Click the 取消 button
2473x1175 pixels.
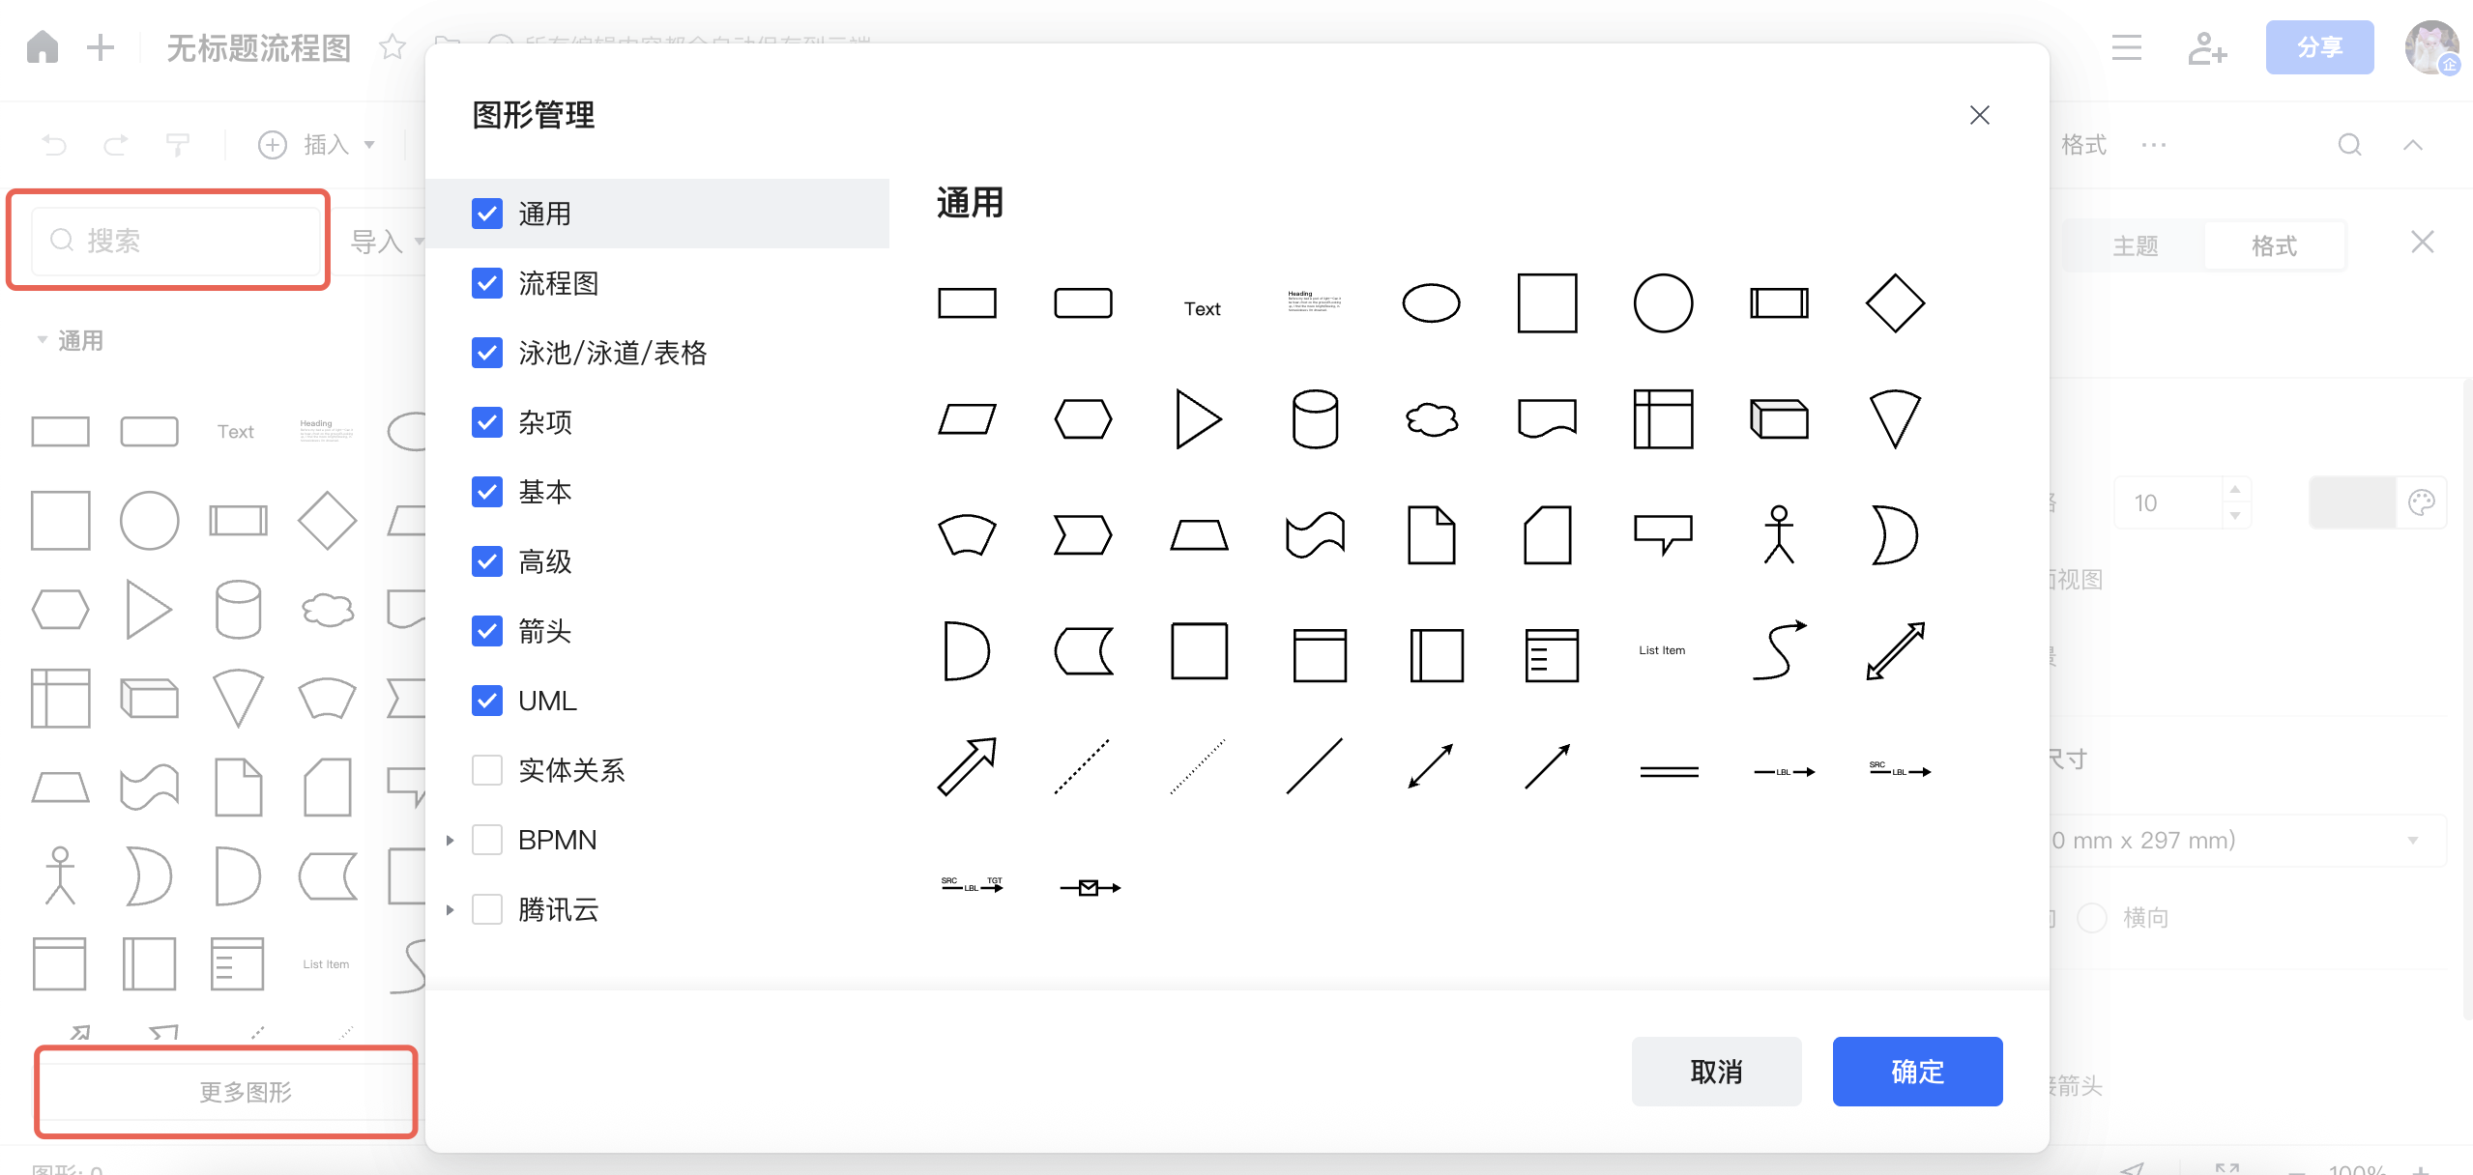(1716, 1072)
